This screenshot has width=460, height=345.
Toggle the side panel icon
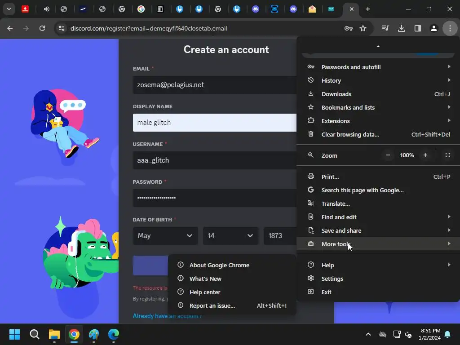click(x=418, y=28)
